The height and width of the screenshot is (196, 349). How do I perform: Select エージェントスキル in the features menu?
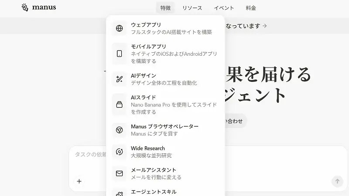click(165, 192)
